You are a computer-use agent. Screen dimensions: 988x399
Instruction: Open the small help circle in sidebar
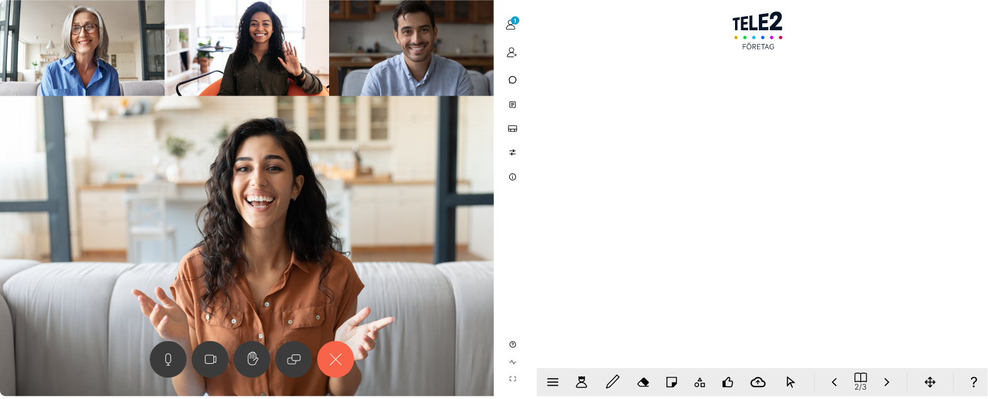click(x=512, y=344)
